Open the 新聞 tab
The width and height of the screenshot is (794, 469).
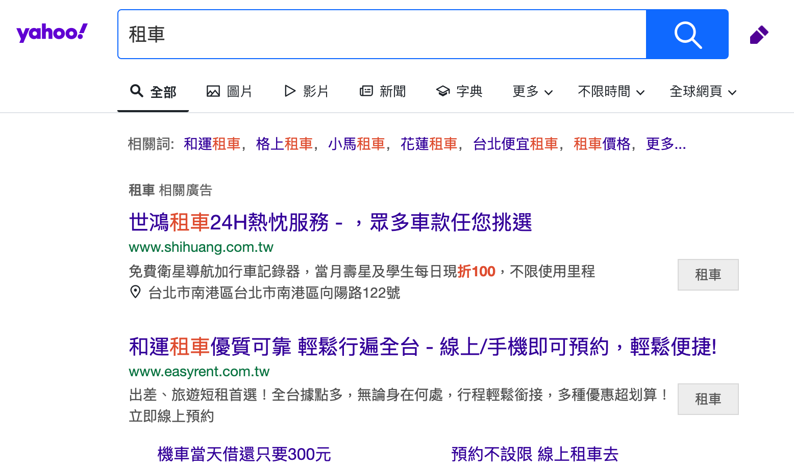pos(383,92)
